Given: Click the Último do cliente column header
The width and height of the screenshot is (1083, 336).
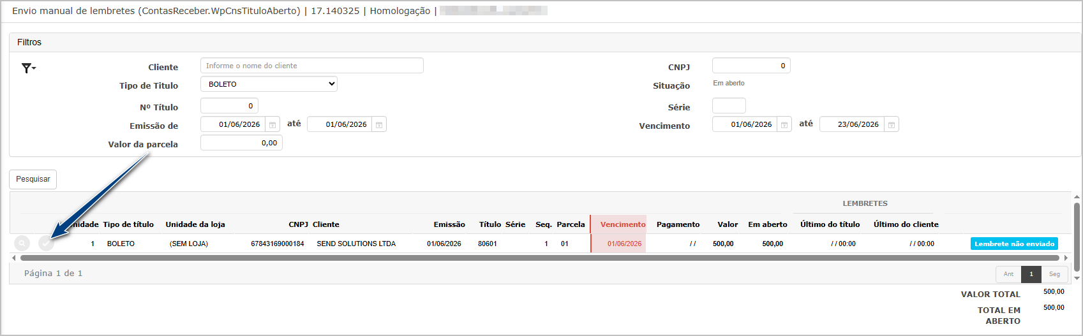Looking at the screenshot, I should 906,224.
